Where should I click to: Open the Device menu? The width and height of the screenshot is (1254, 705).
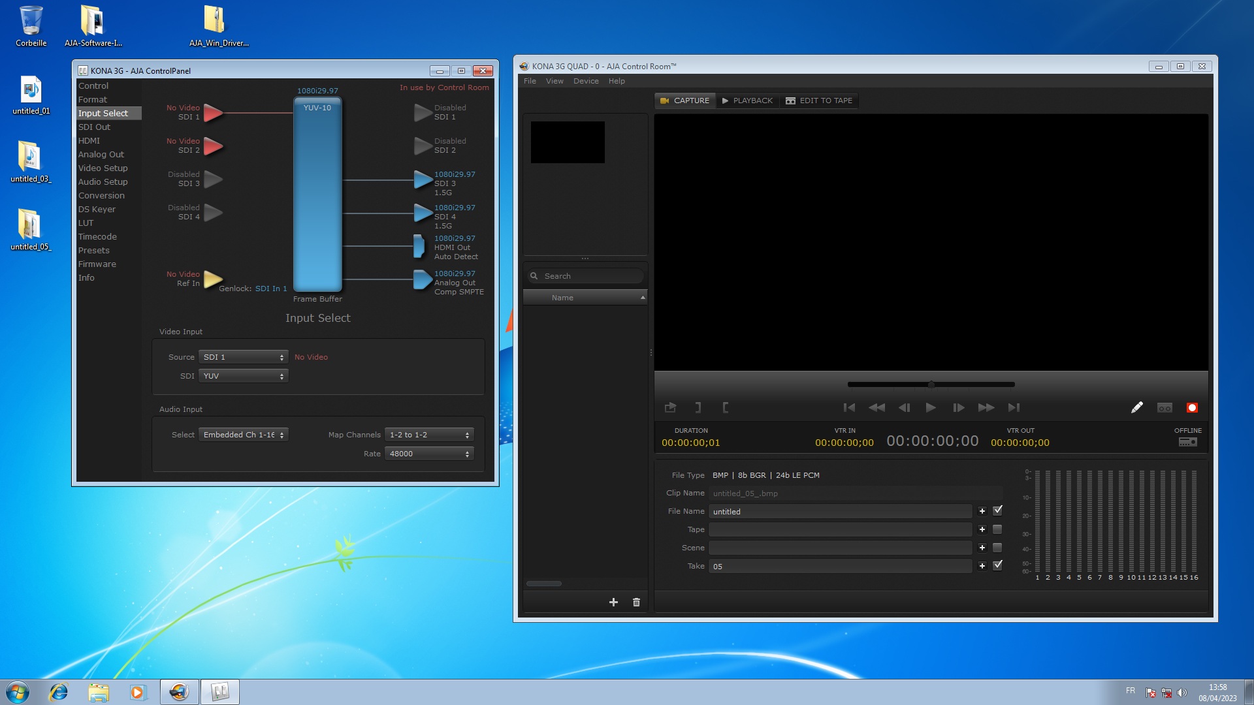585,81
